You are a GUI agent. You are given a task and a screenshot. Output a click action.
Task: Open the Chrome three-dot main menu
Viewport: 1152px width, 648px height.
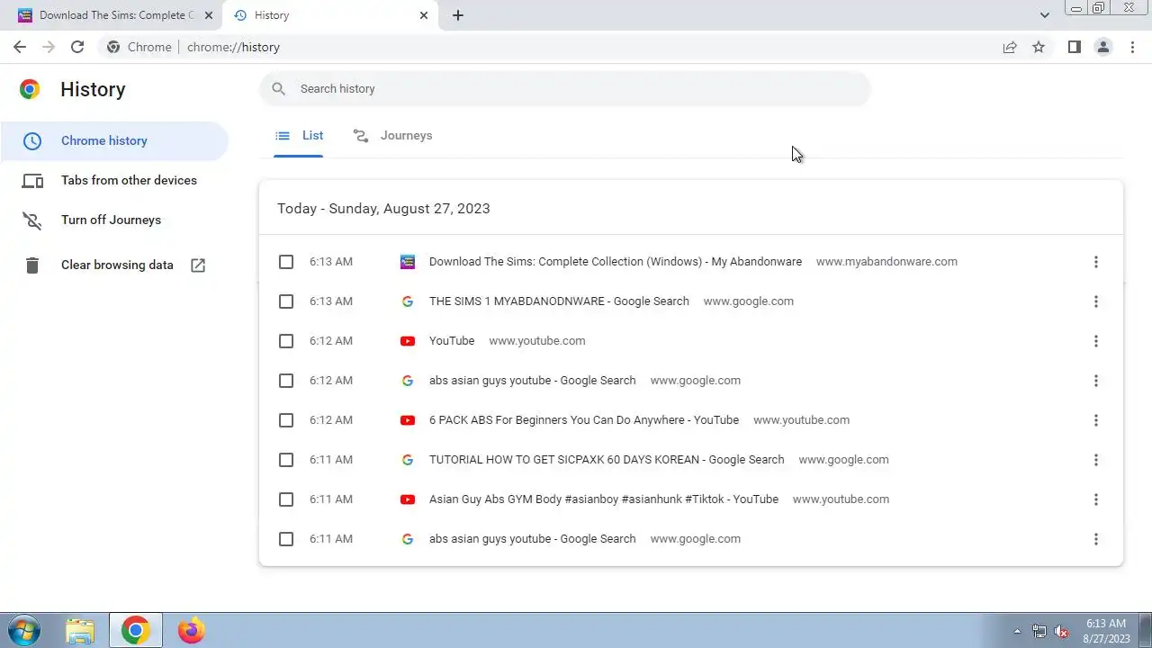pos(1132,47)
